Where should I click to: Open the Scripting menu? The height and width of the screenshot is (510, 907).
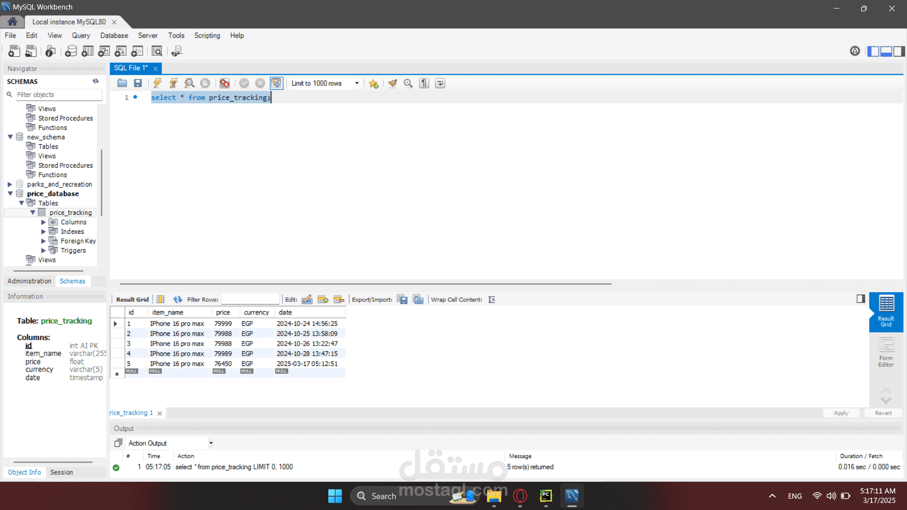[207, 35]
